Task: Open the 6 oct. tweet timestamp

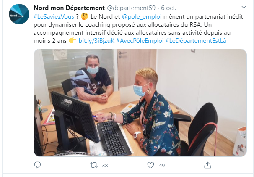Action: 168,8
